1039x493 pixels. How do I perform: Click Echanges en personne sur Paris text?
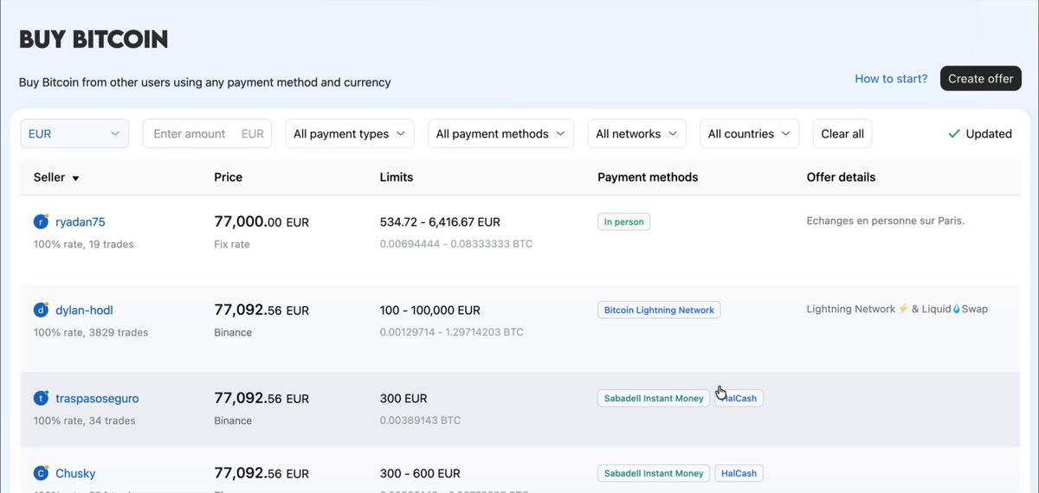[x=885, y=221]
